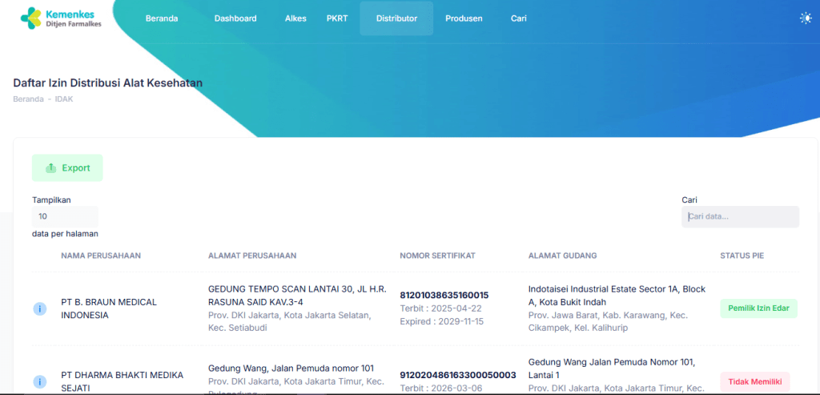Click the Export button
The height and width of the screenshot is (395, 820).
click(x=67, y=167)
